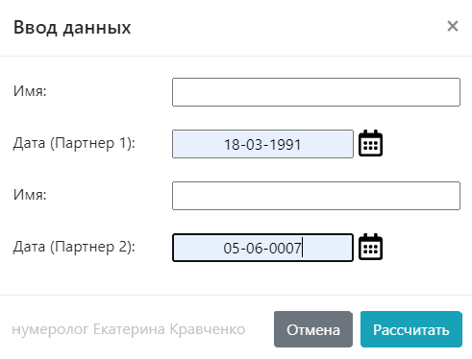Click the Ввод данных dialog title

point(72,28)
